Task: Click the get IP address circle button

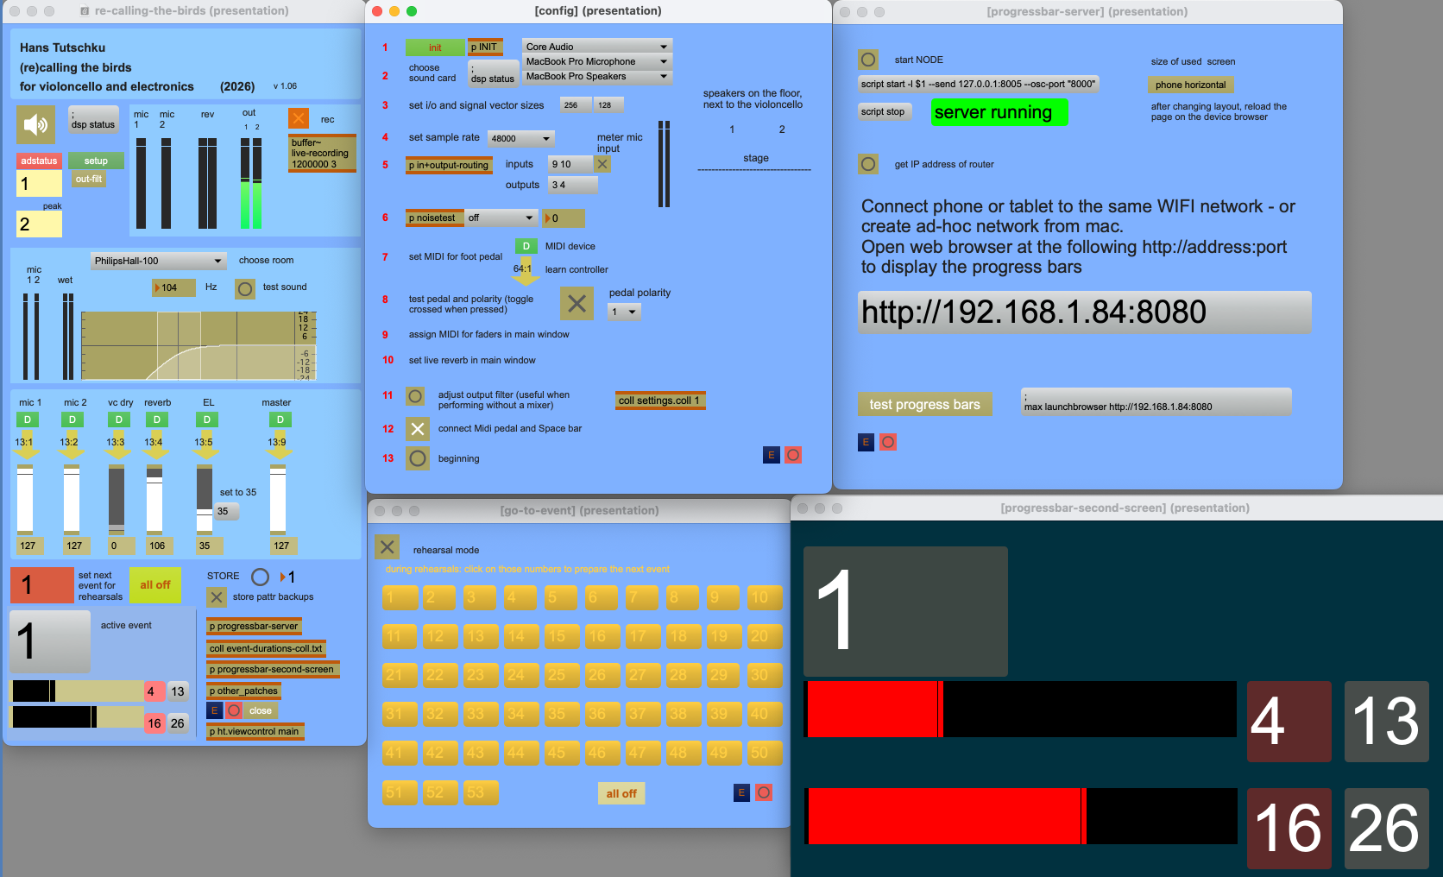Action: [x=868, y=164]
